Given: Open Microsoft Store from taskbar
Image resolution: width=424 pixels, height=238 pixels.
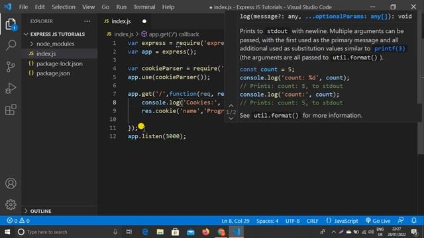Looking at the screenshot, I should point(175,232).
